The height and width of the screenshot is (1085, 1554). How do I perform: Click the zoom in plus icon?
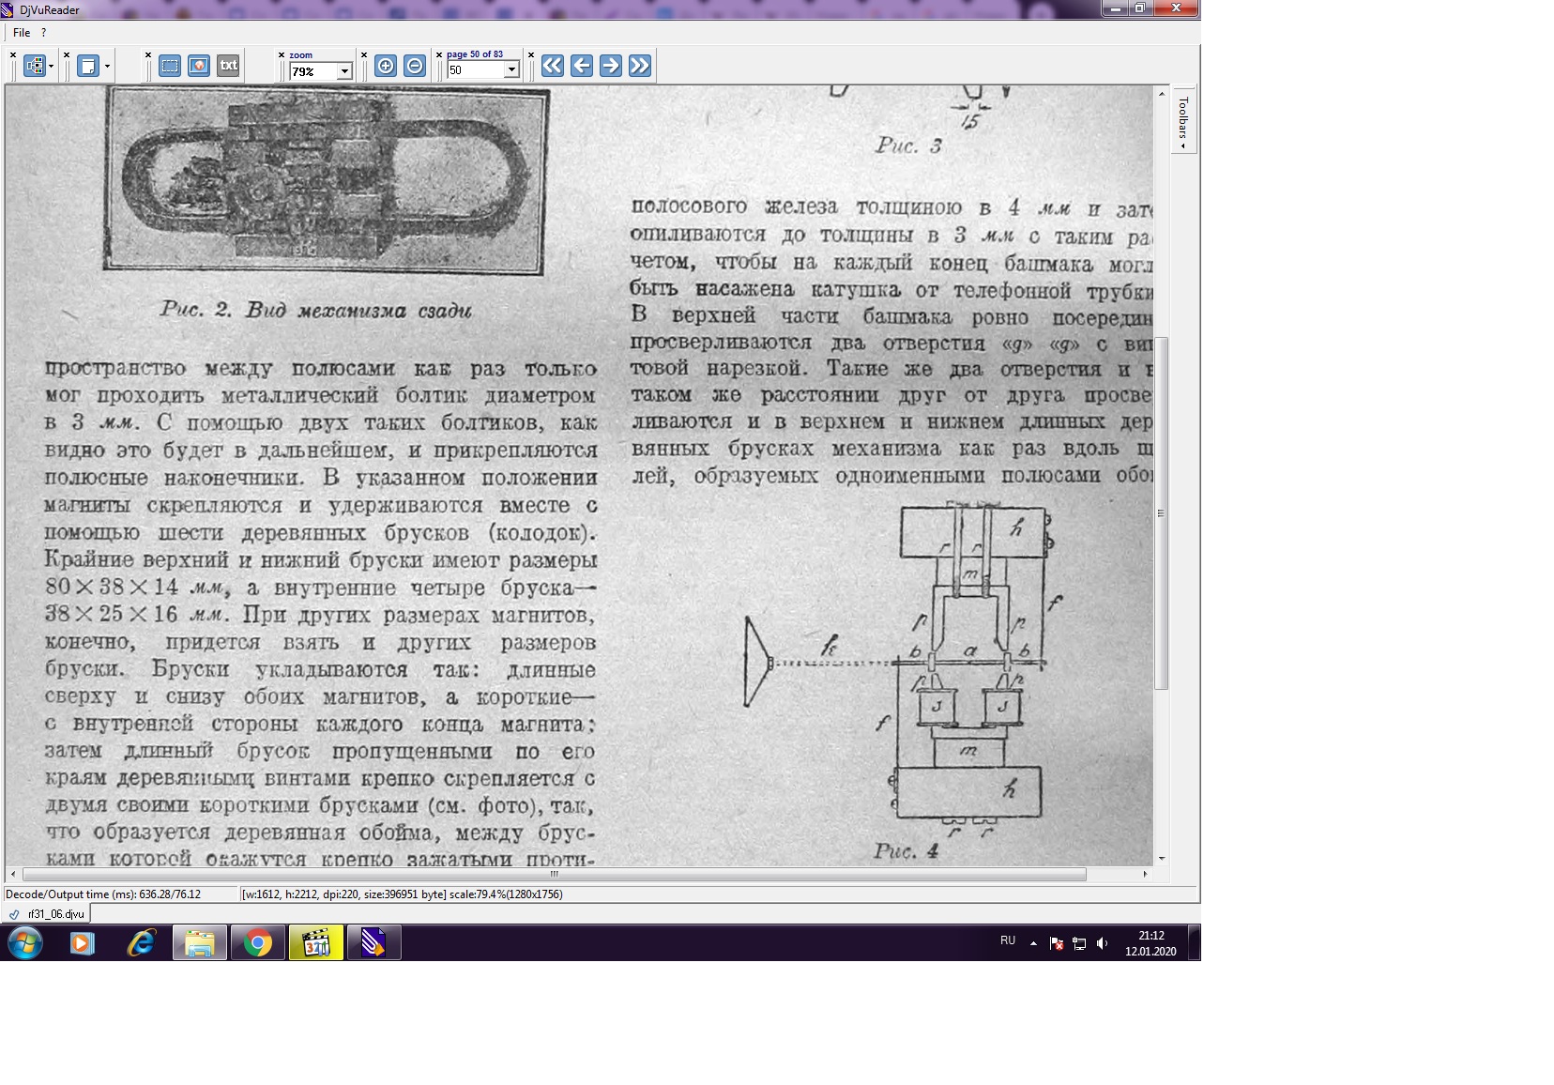click(386, 66)
